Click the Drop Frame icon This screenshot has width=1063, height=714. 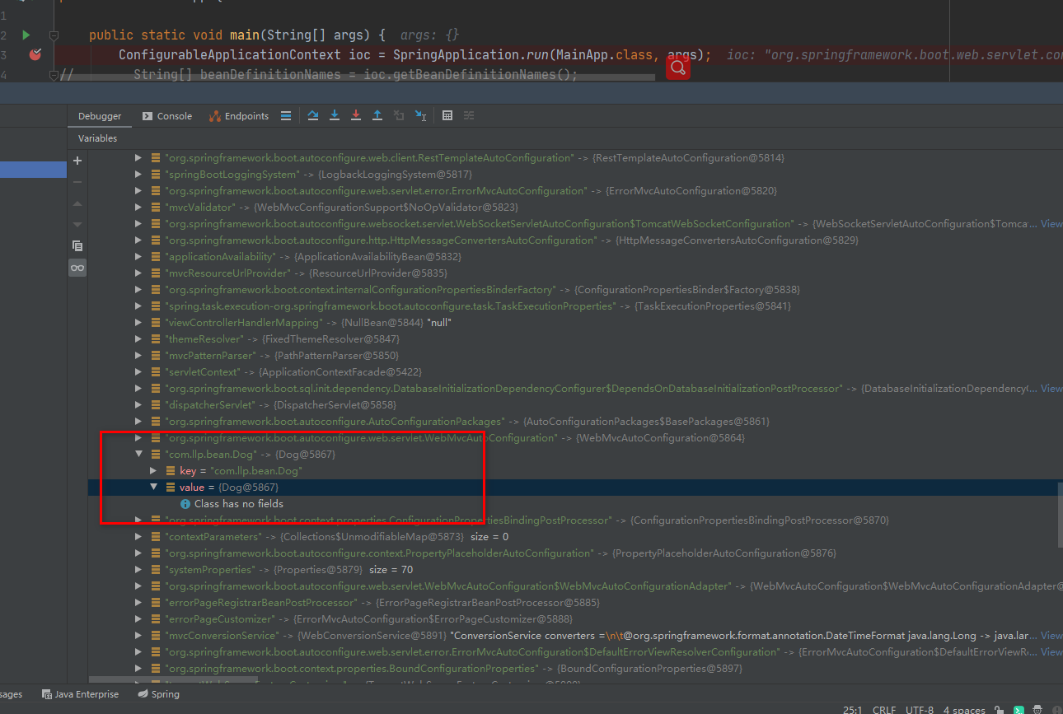point(399,115)
